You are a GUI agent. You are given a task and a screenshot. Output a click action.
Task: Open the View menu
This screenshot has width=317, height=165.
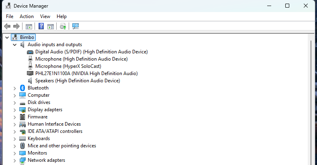click(45, 16)
